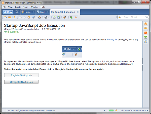151x114 pixels.
Task: Open the search scope dropdown arrow
Action: 122,17
